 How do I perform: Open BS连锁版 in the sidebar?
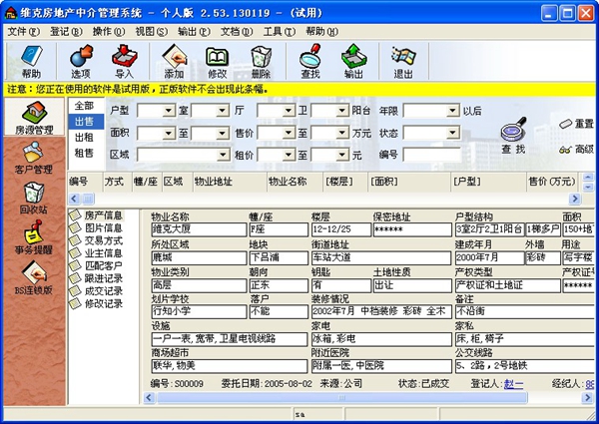(33, 278)
